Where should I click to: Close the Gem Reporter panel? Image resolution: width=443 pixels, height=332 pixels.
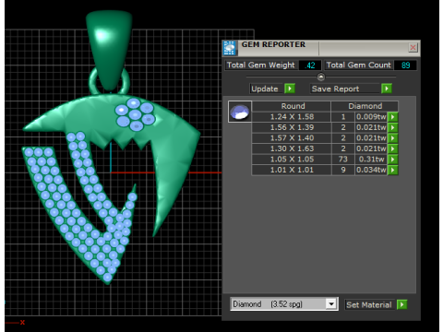(x=413, y=48)
